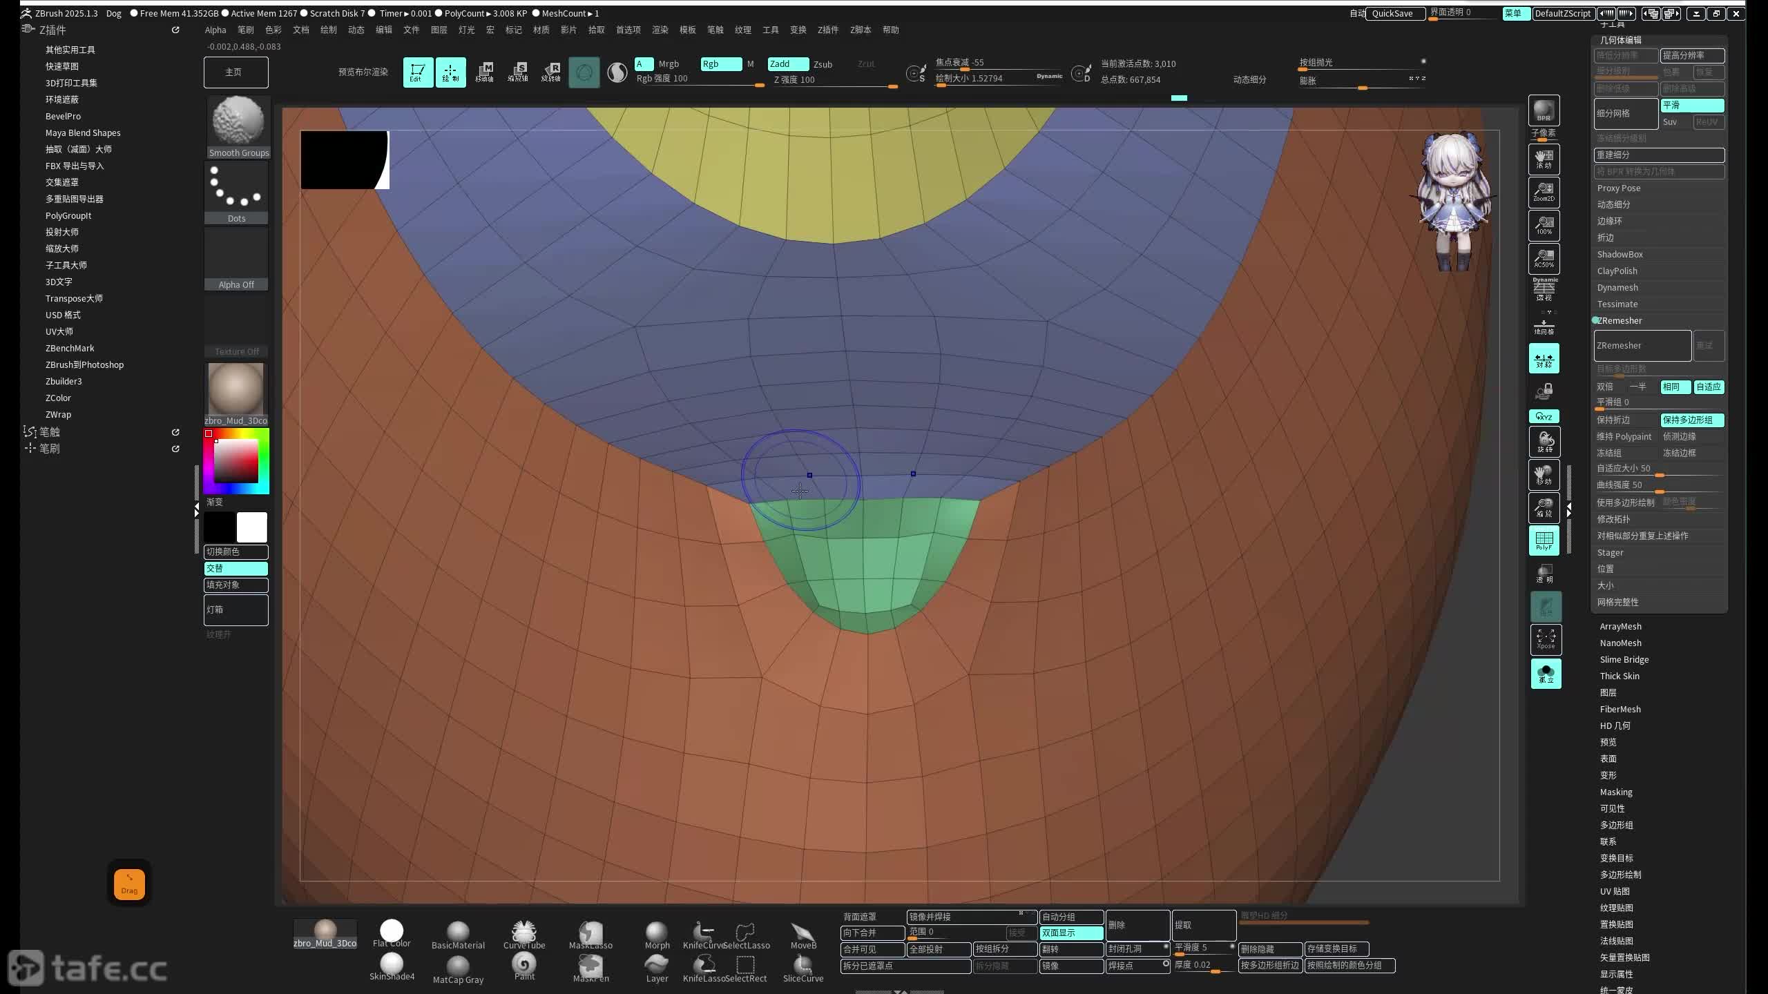1768x994 pixels.
Task: Select the MaskLasso brush
Action: coord(590,935)
